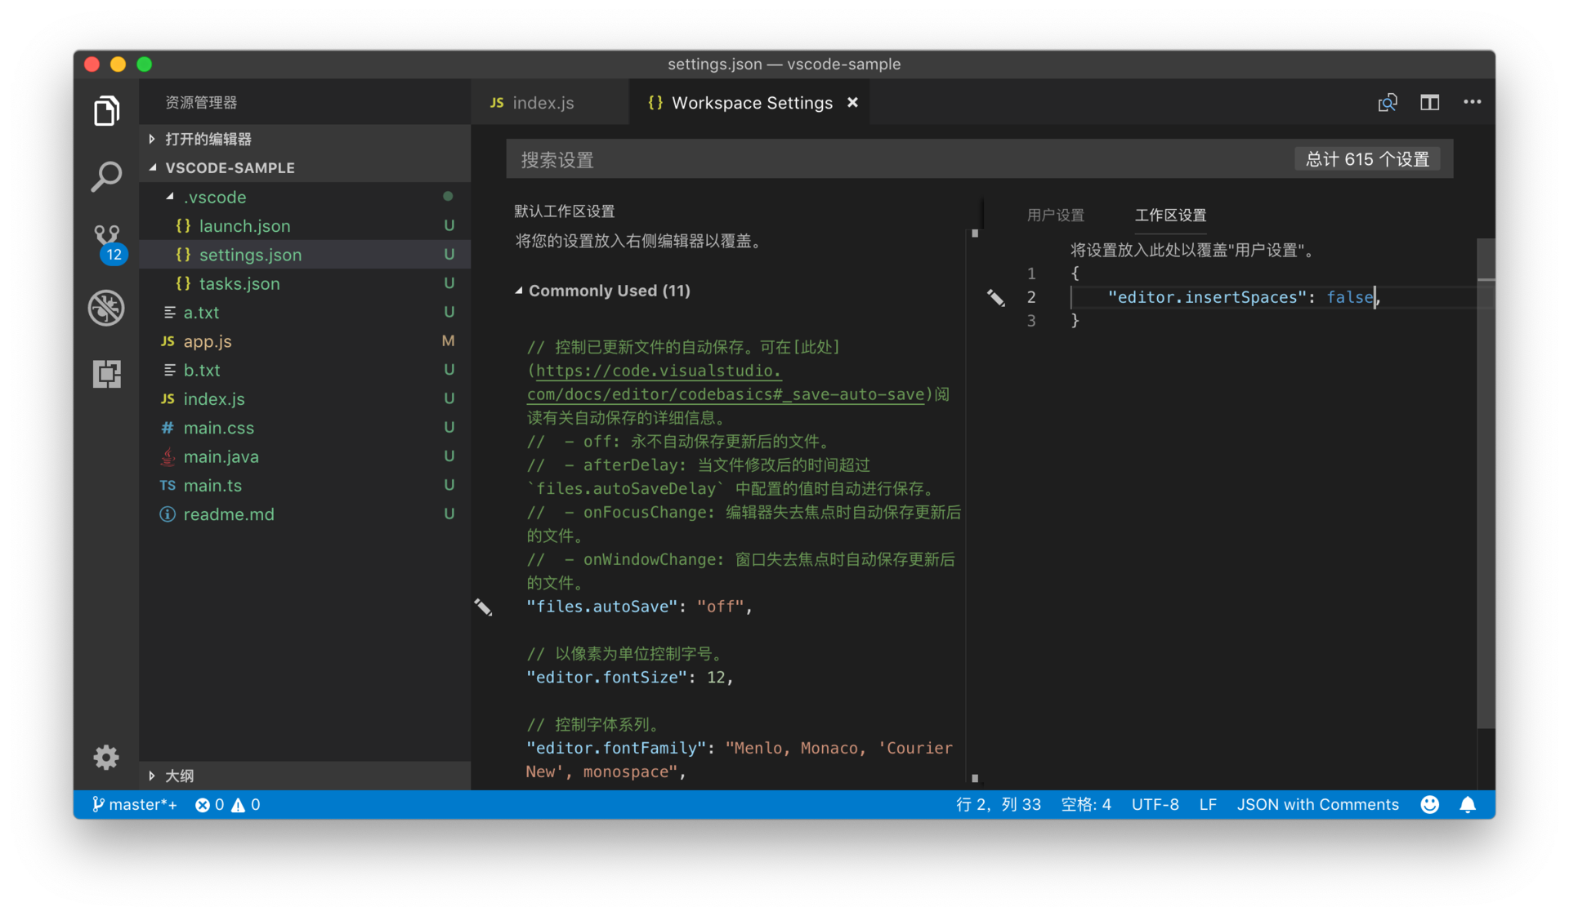This screenshot has width=1569, height=916.
Task: Open the more actions ellipsis menu
Action: [x=1472, y=102]
